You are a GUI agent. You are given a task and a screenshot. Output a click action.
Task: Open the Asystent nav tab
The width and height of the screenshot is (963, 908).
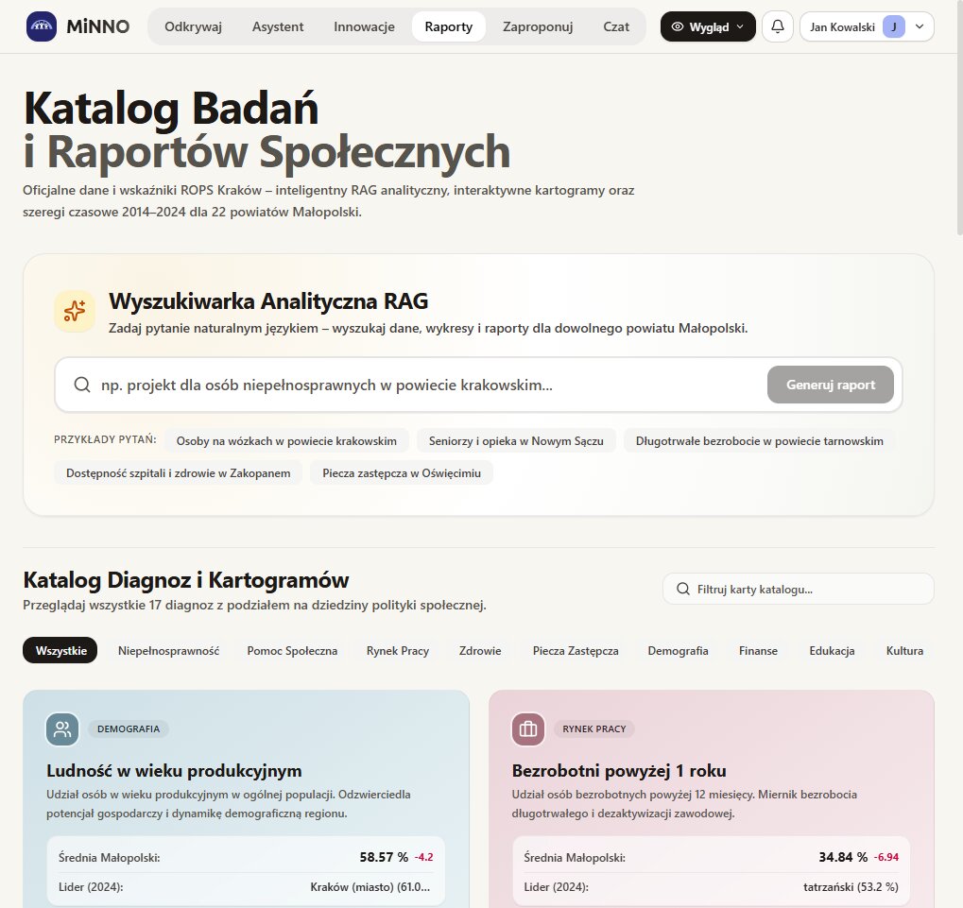point(278,26)
